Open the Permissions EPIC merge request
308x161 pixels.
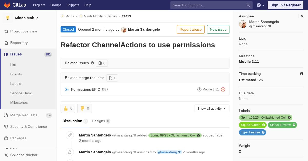(85, 89)
